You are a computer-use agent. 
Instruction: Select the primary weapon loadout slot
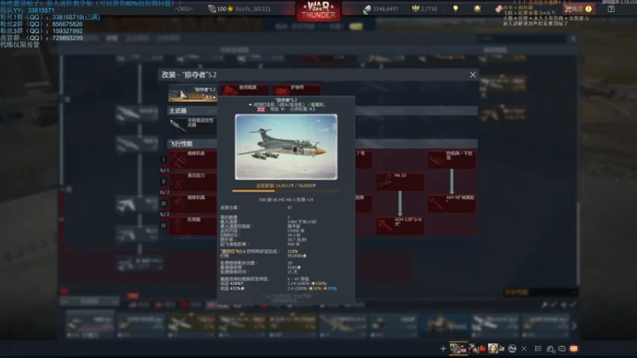(x=193, y=126)
